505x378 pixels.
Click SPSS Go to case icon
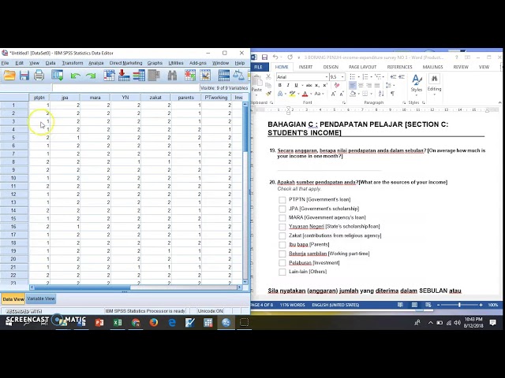pyautogui.click(x=109, y=76)
